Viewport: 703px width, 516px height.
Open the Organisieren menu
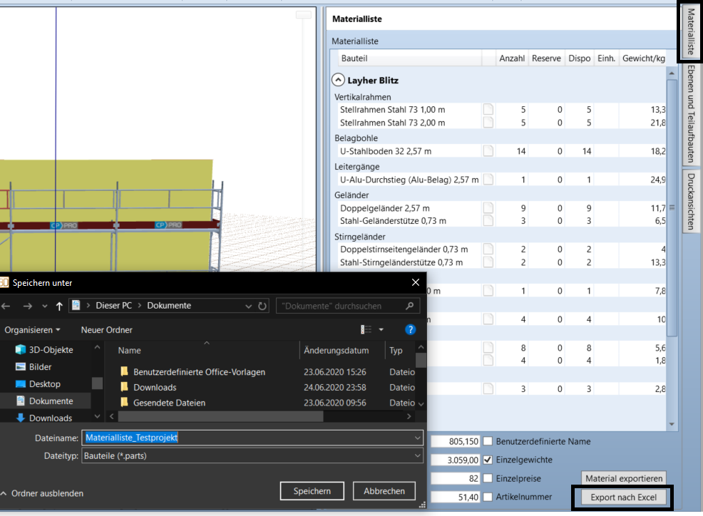[32, 330]
